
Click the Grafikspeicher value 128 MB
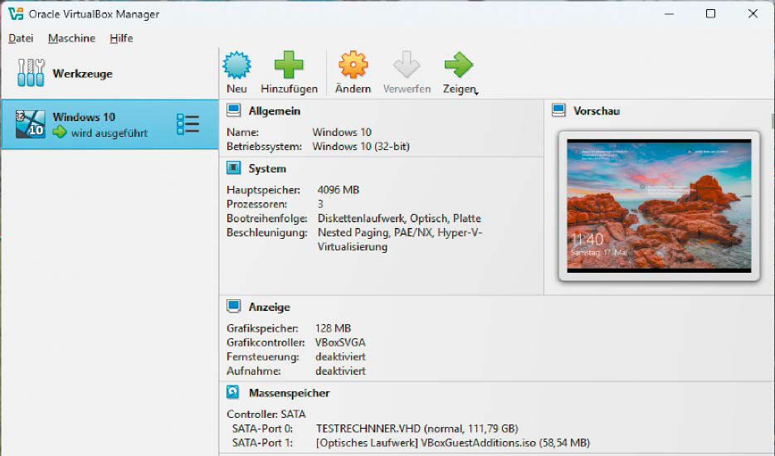333,328
